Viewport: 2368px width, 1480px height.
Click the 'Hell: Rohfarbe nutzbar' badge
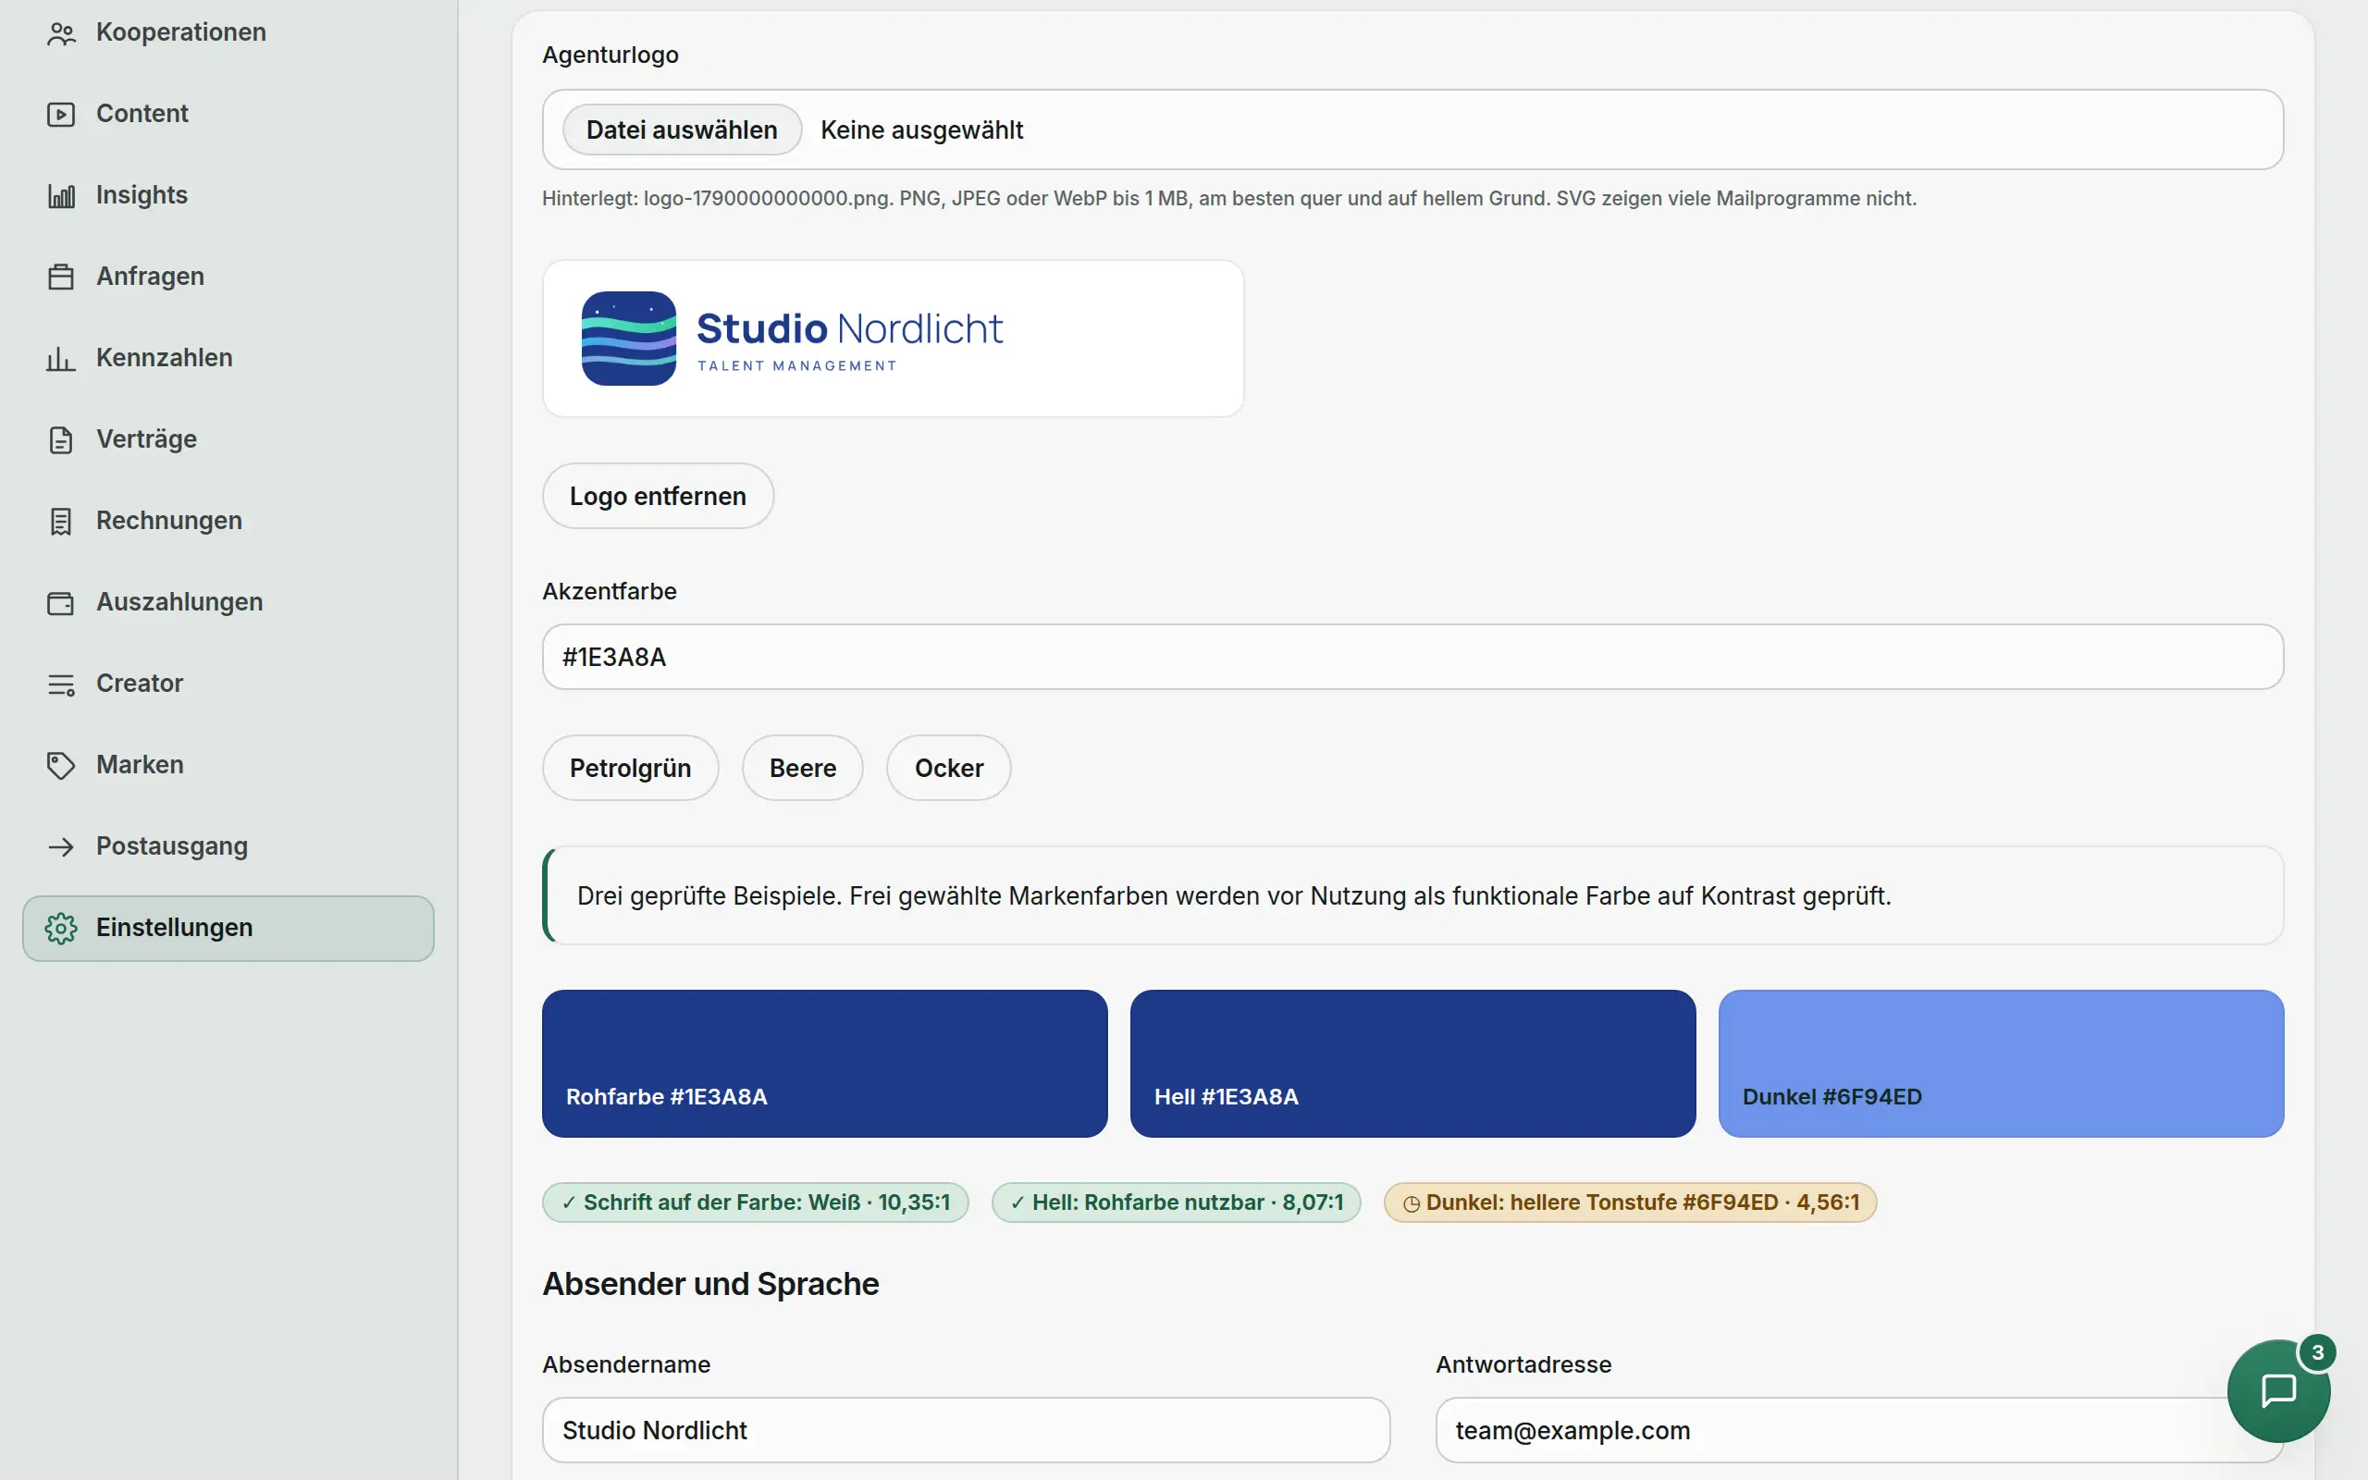(1177, 1202)
